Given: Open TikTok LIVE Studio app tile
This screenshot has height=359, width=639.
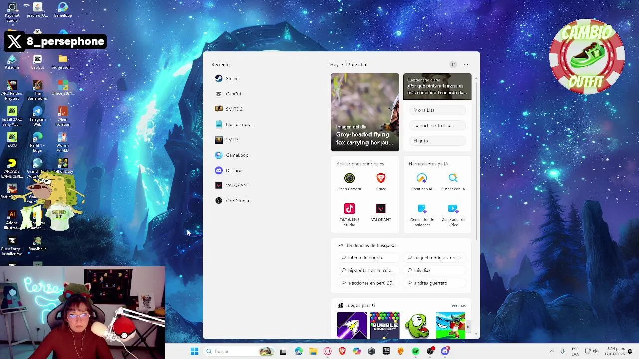Looking at the screenshot, I should click(x=349, y=215).
